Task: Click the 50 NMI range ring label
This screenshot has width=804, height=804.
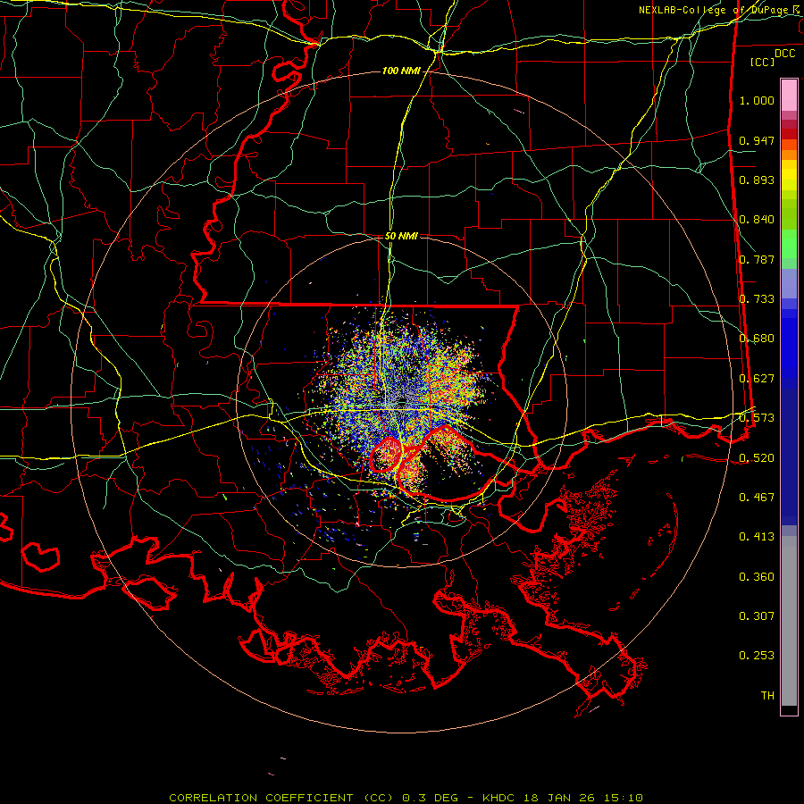Action: coord(401,236)
